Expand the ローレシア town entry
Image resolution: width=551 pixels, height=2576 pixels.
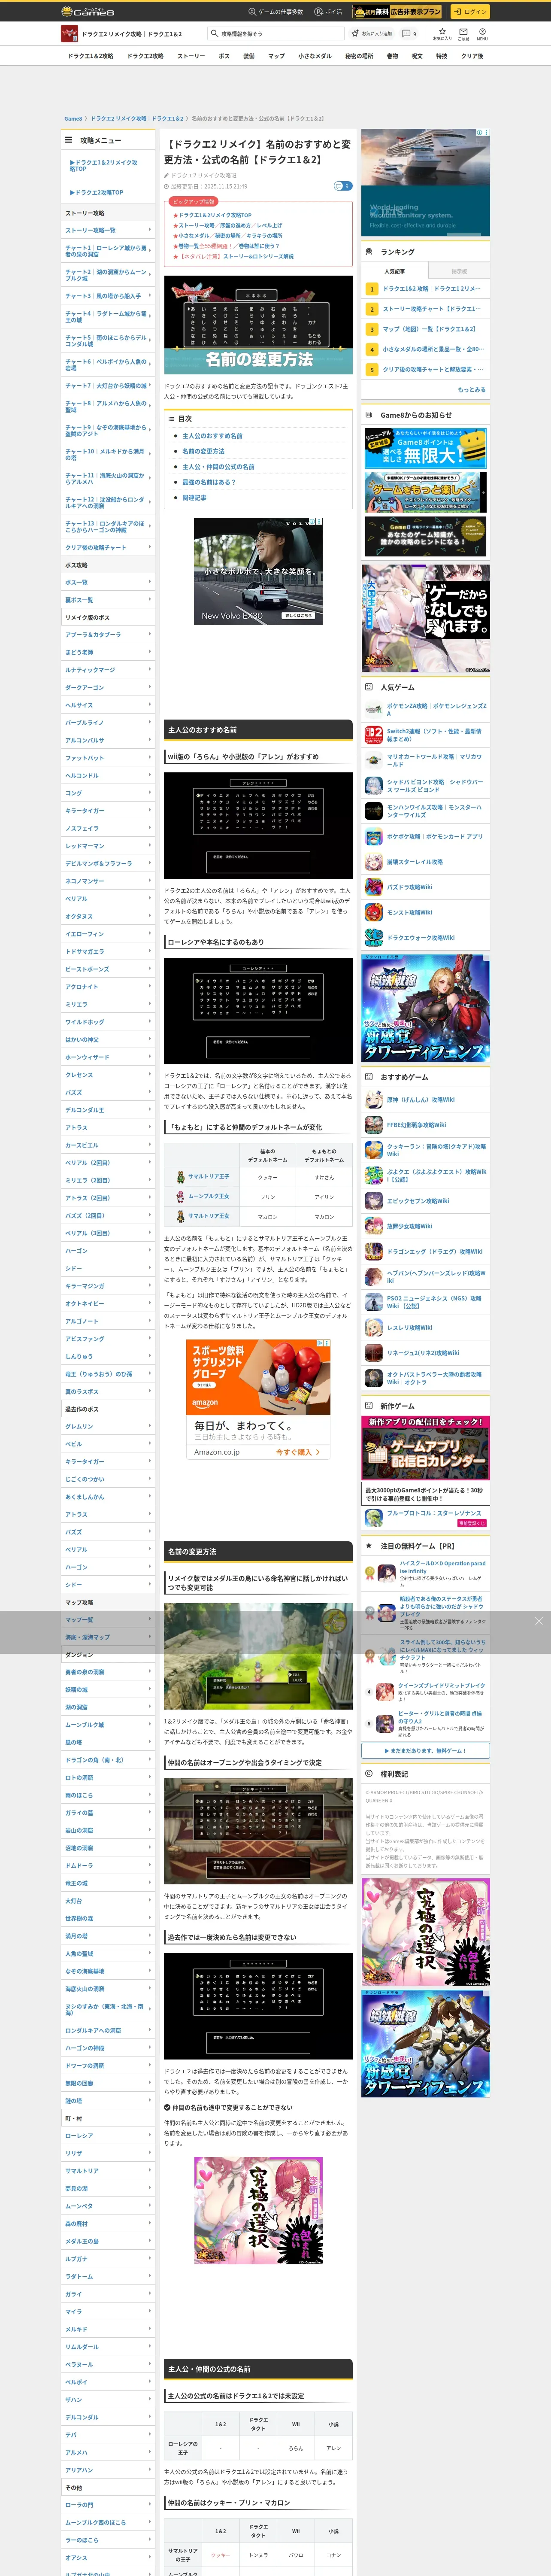tap(109, 2135)
